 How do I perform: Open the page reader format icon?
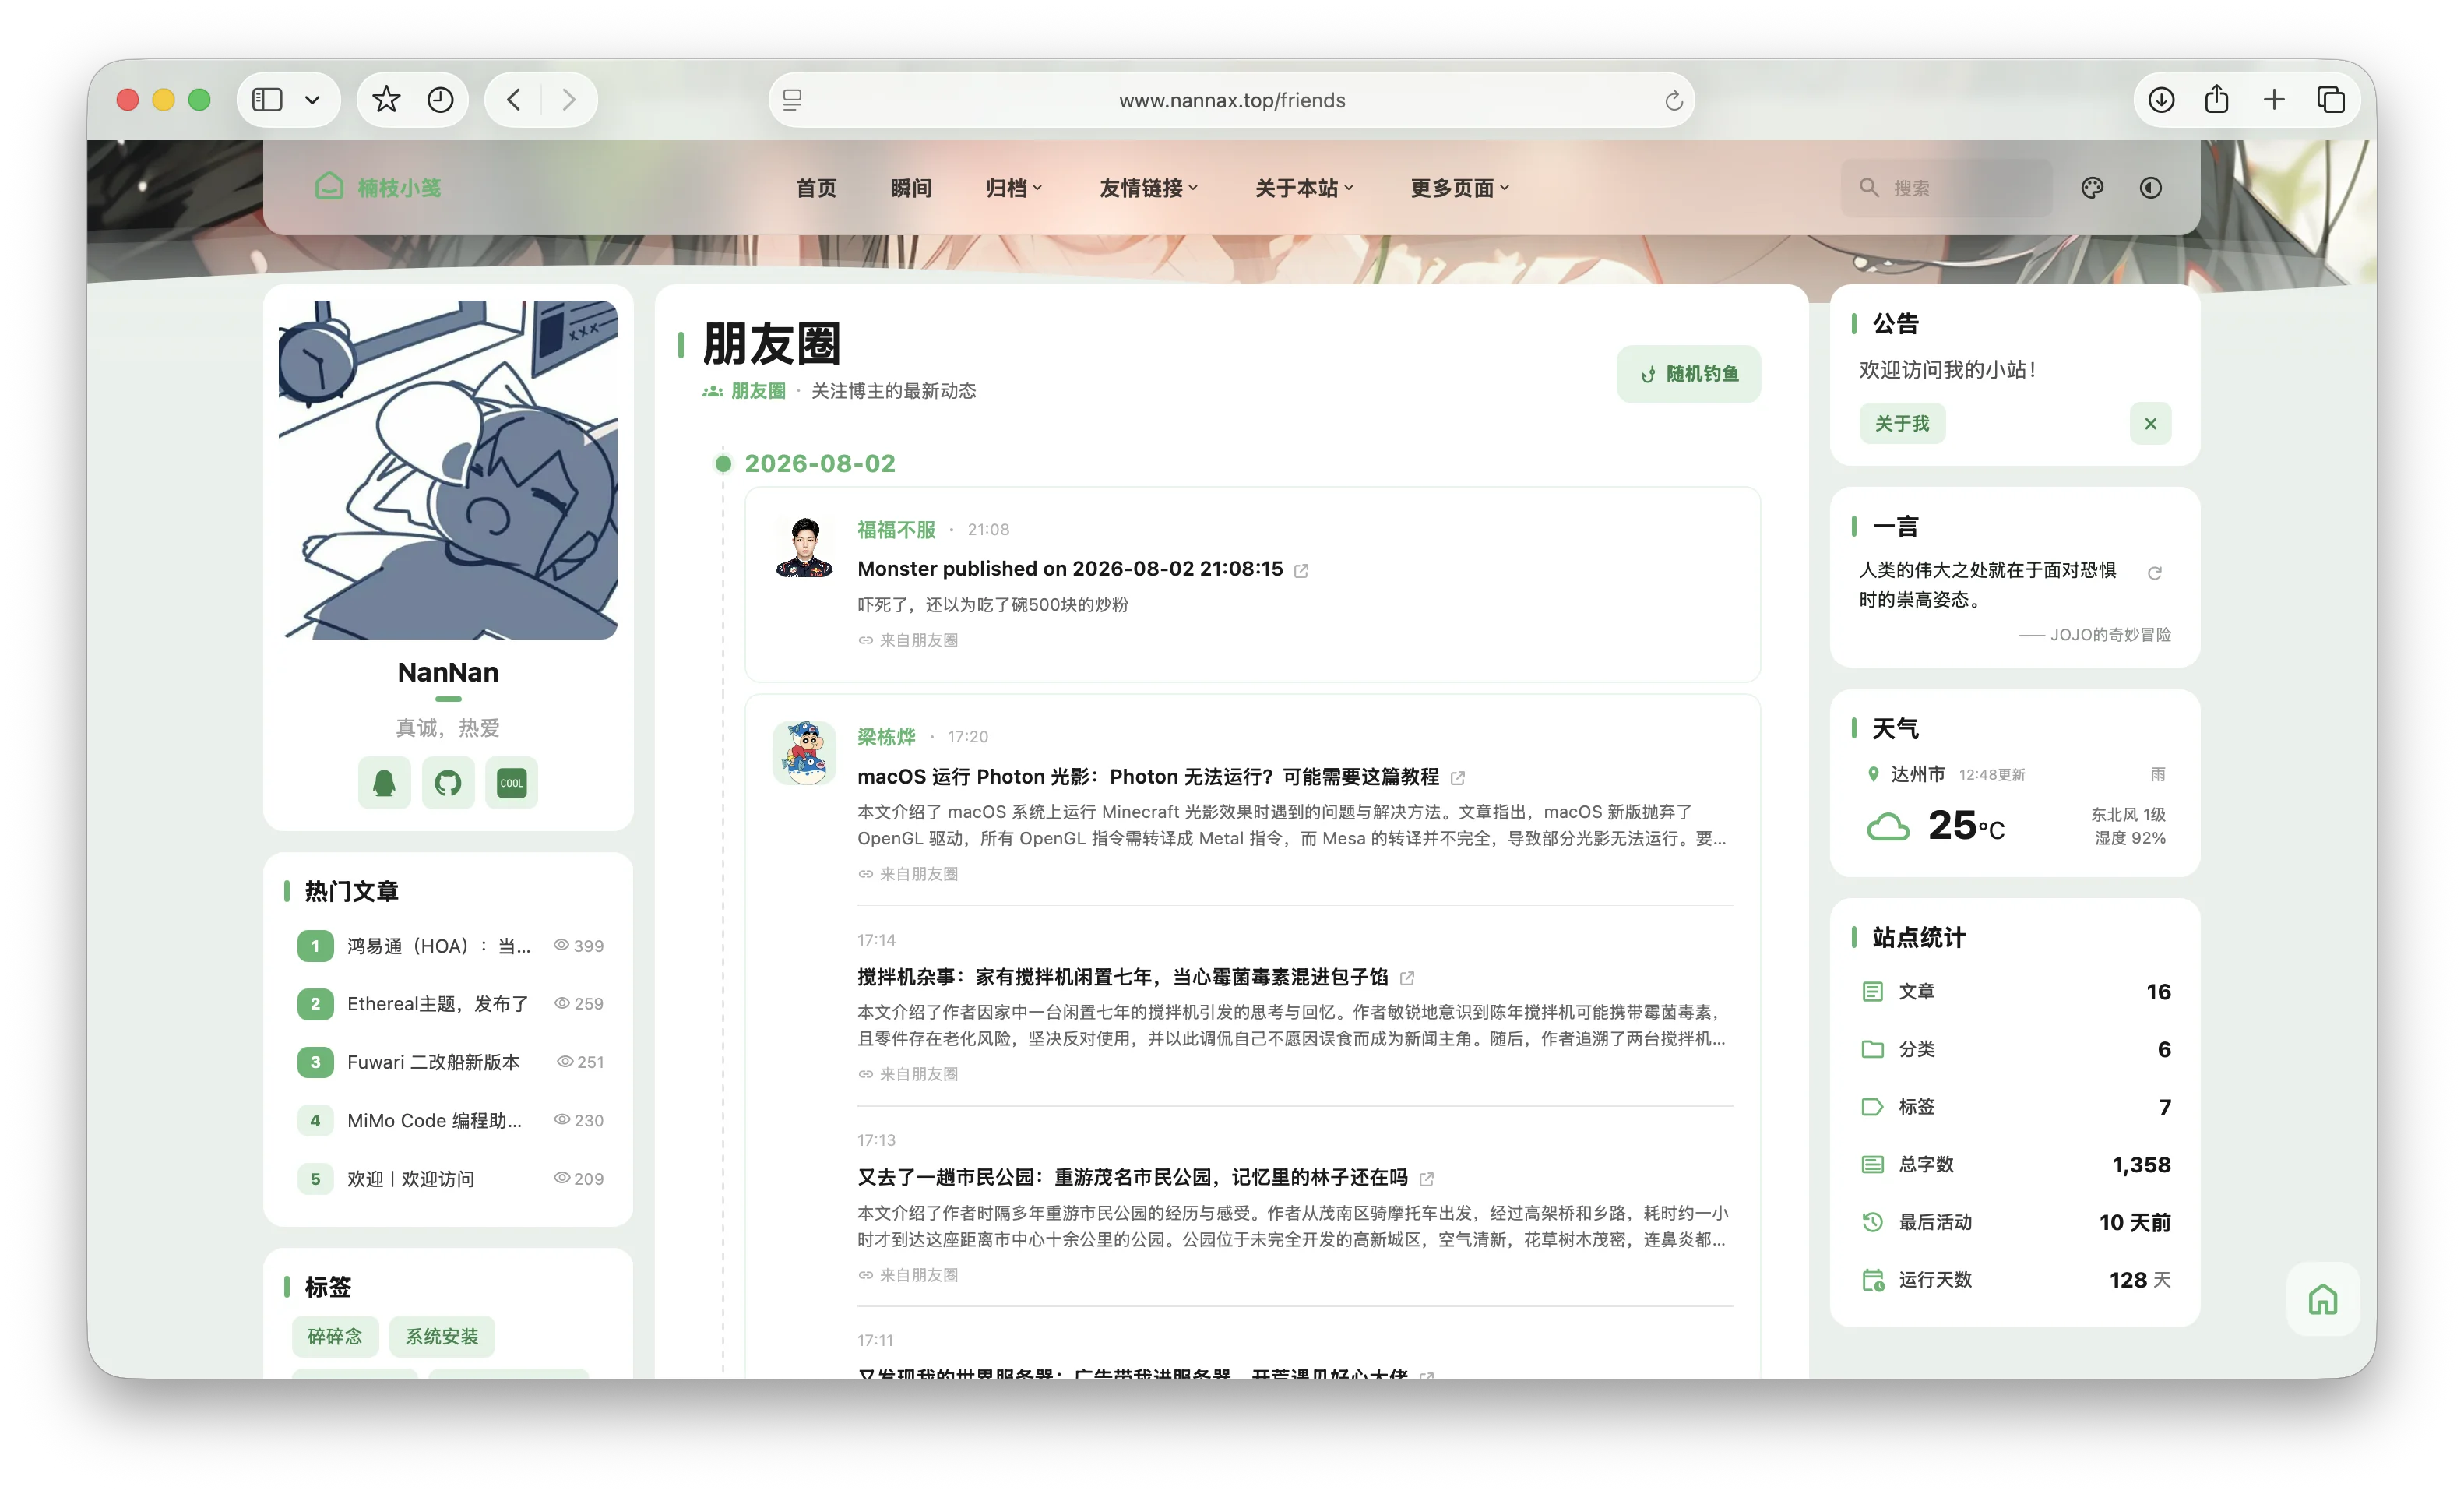(792, 100)
